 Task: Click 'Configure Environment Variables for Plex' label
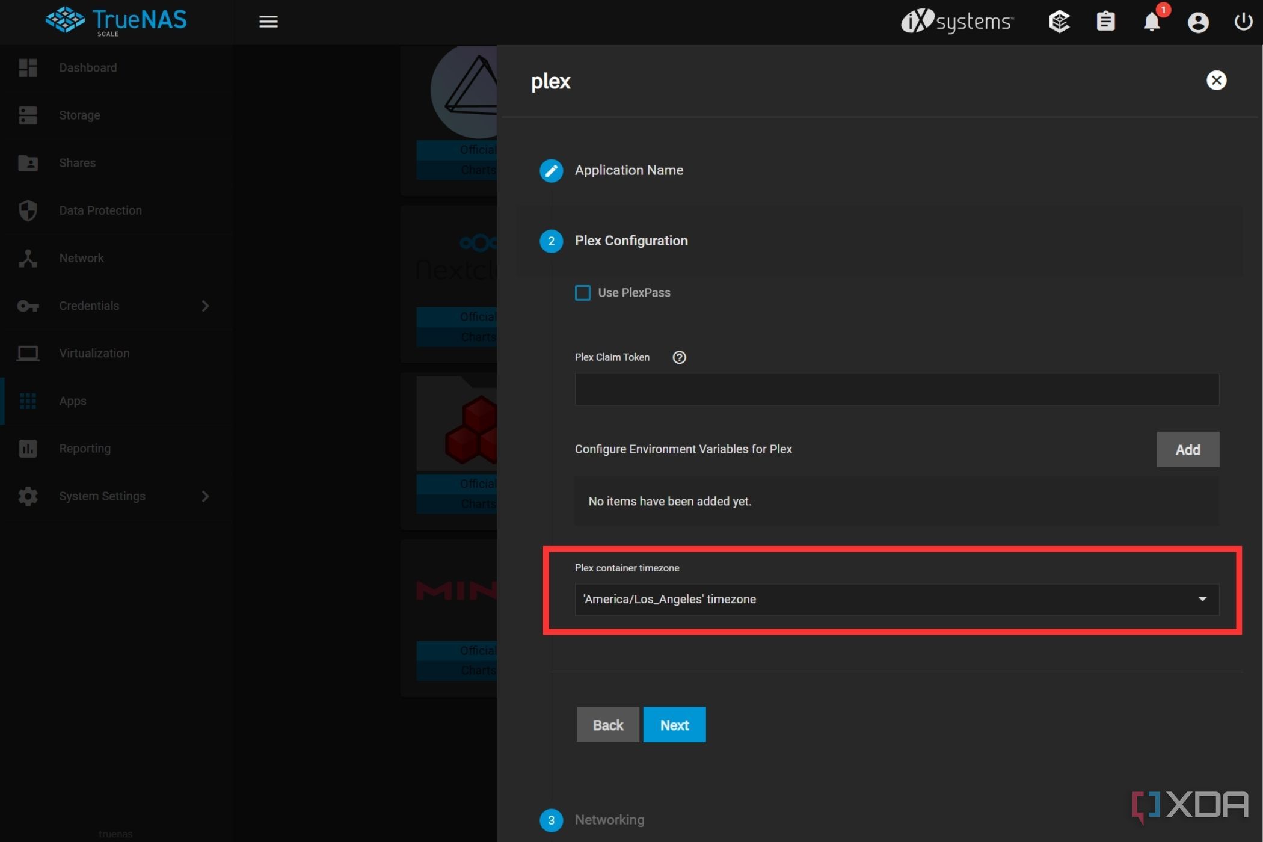tap(683, 449)
